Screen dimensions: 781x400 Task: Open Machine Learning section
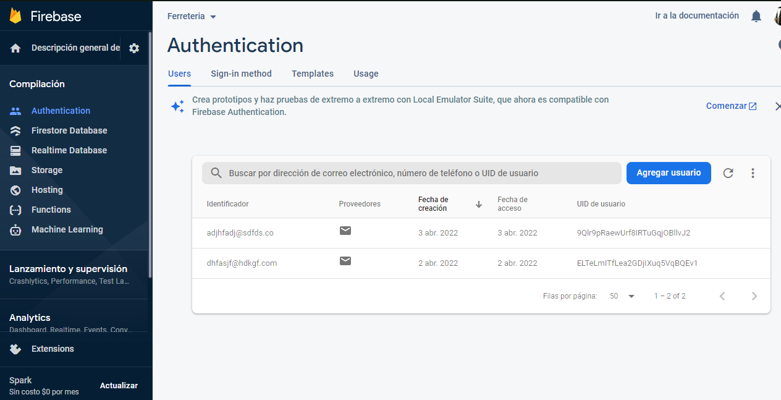point(67,229)
